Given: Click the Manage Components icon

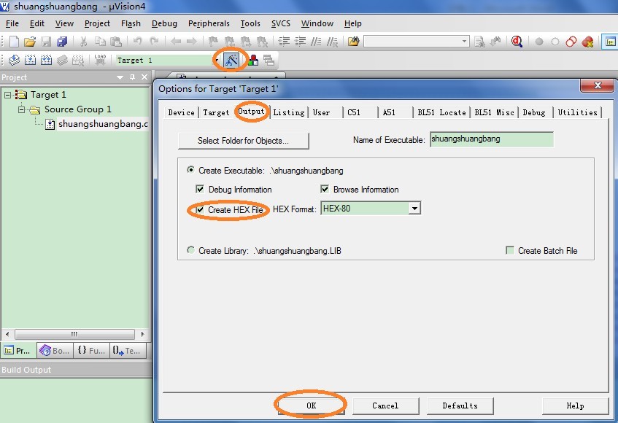Looking at the screenshot, I should 252,60.
